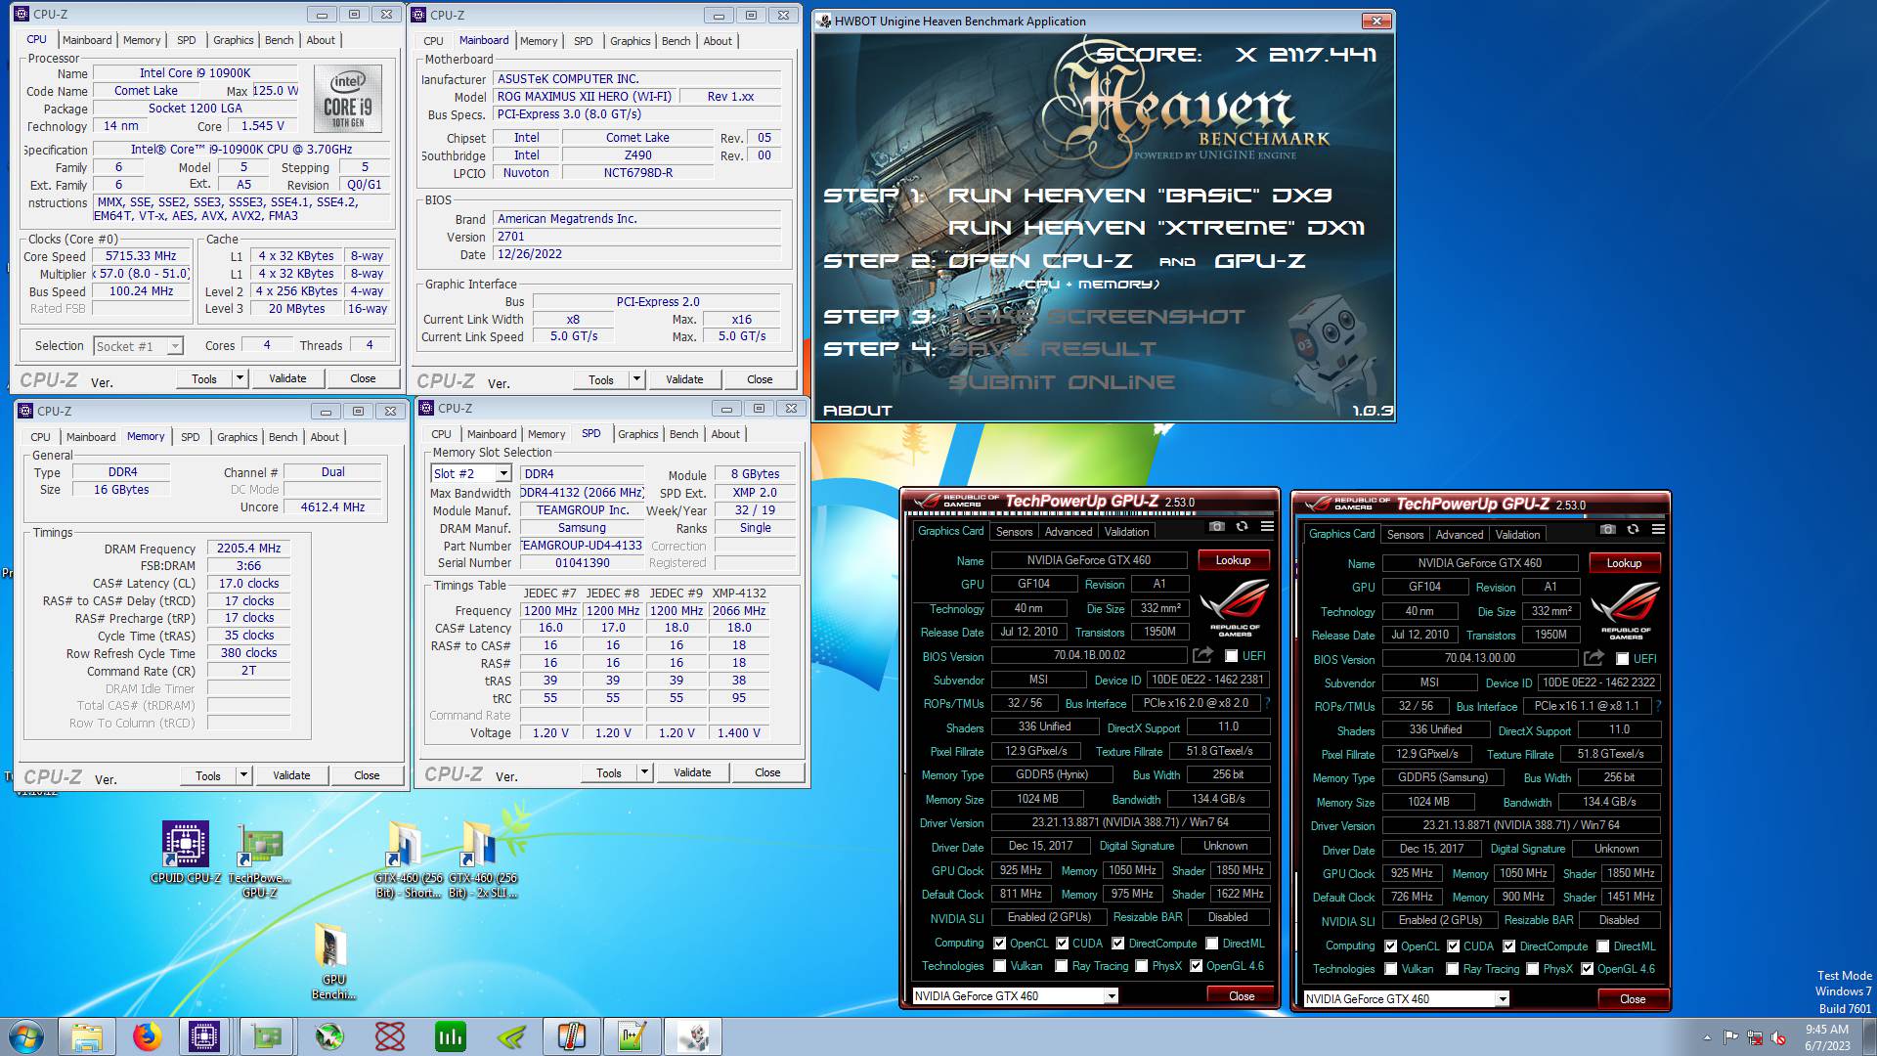Open the Slot #2 dropdown in the CPU-Z SPD window
Viewport: 1877px width, 1056px height.
(x=503, y=473)
